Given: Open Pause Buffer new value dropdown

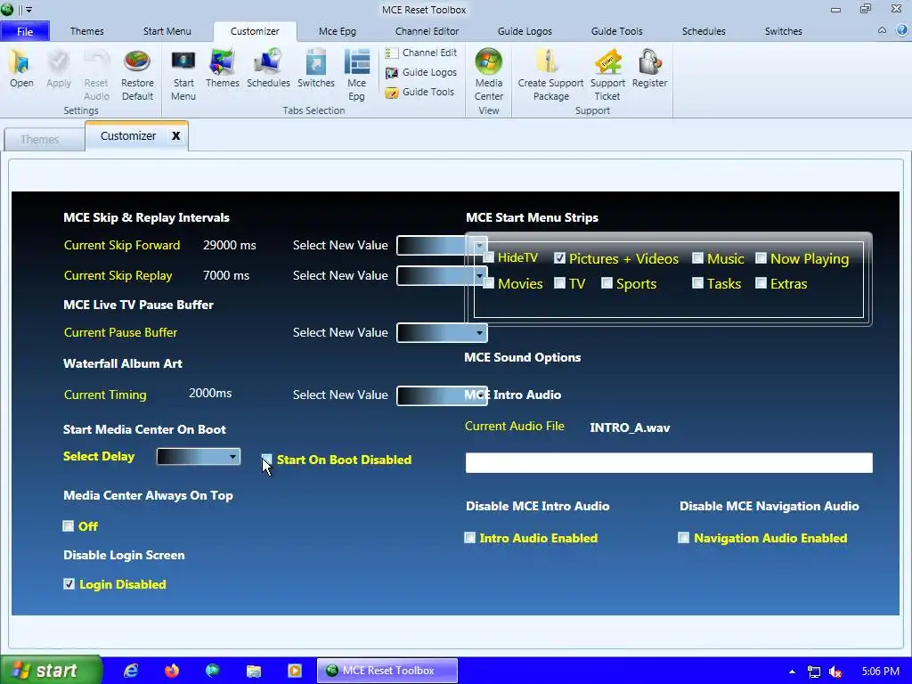Looking at the screenshot, I should pos(442,333).
